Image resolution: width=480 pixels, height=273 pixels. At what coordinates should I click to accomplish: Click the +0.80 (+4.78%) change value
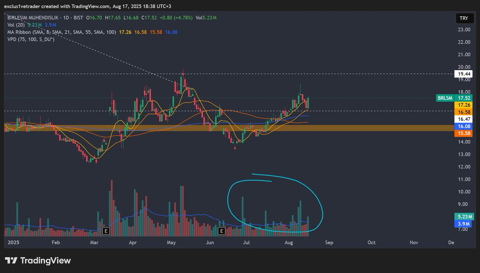176,18
